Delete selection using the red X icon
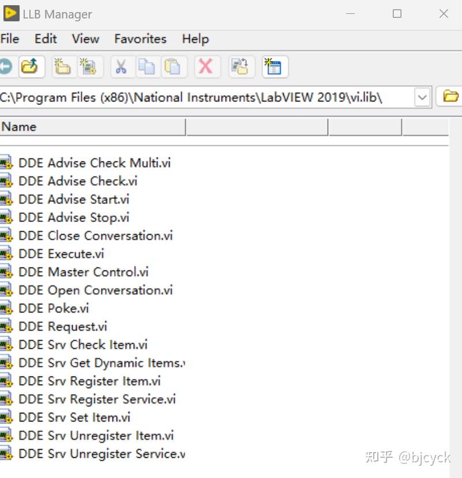462x478 pixels. coord(206,66)
